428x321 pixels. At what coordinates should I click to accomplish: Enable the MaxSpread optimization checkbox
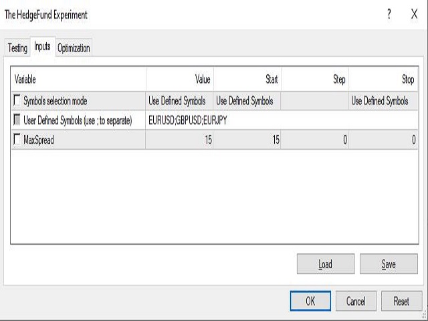pyautogui.click(x=17, y=140)
